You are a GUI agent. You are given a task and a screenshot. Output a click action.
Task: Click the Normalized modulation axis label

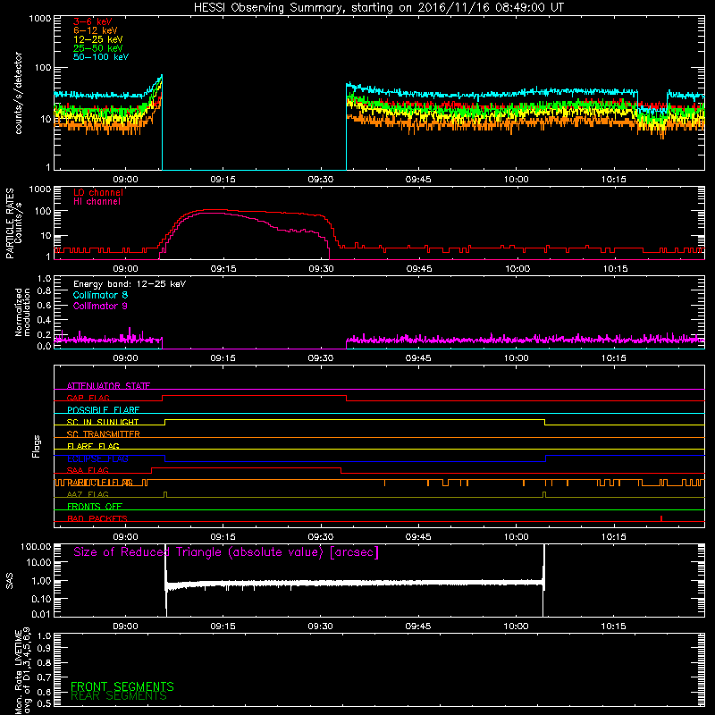coord(22,312)
